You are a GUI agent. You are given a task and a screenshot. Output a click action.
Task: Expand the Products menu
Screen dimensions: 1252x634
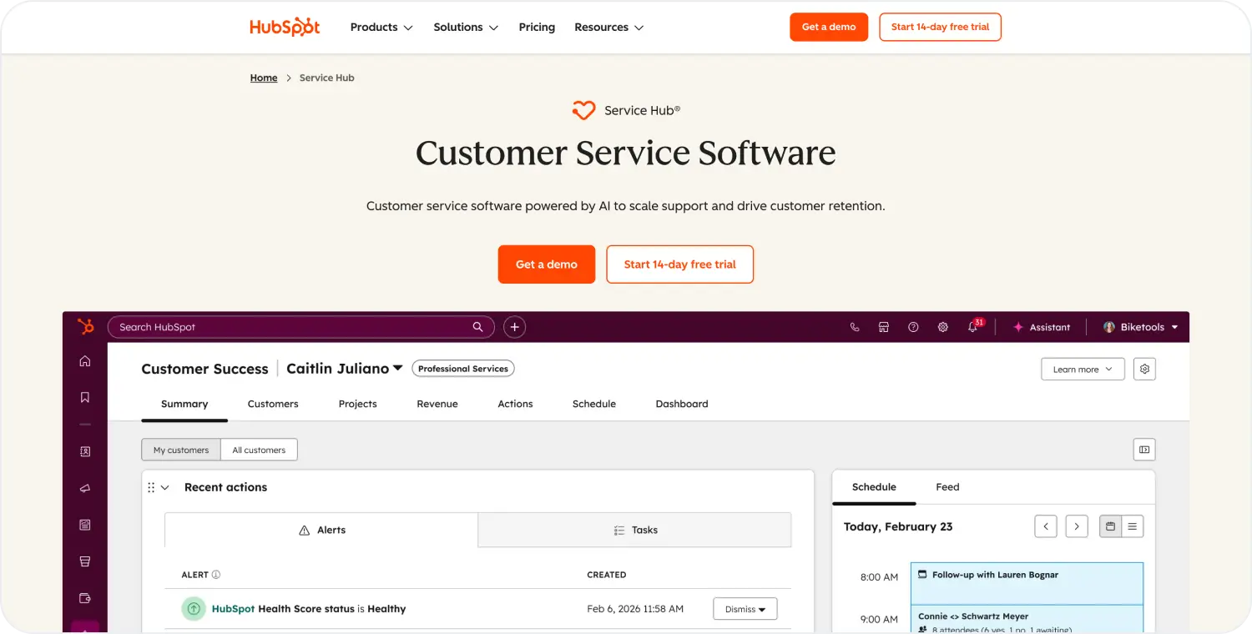[381, 28]
